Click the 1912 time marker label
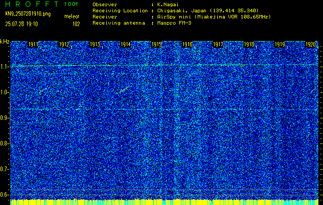323x205 pixels. click(64, 45)
